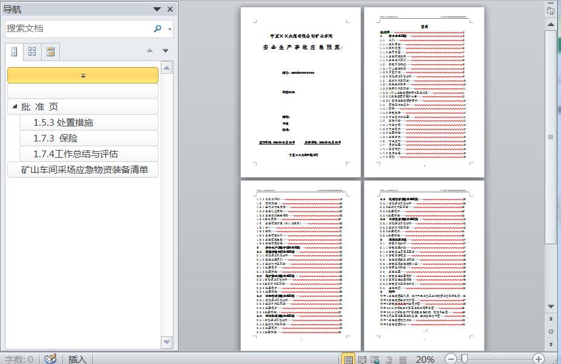561x364 pixels.
Task: Open the navigation pane options dropdown
Action: 157,9
